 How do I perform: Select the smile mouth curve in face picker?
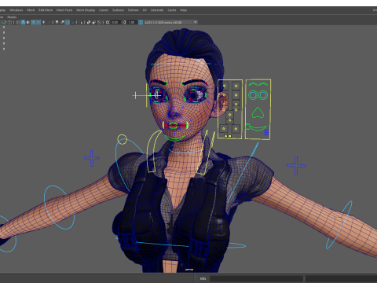(x=258, y=128)
